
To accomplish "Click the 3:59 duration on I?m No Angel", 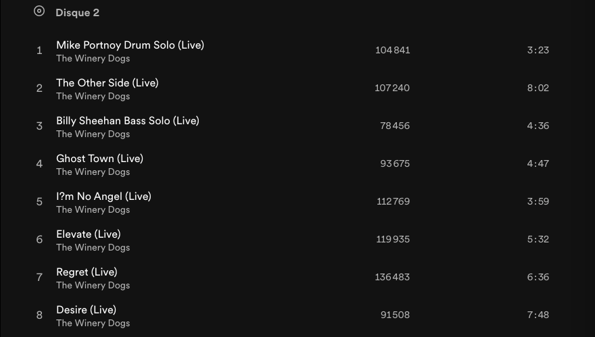I will [x=538, y=201].
